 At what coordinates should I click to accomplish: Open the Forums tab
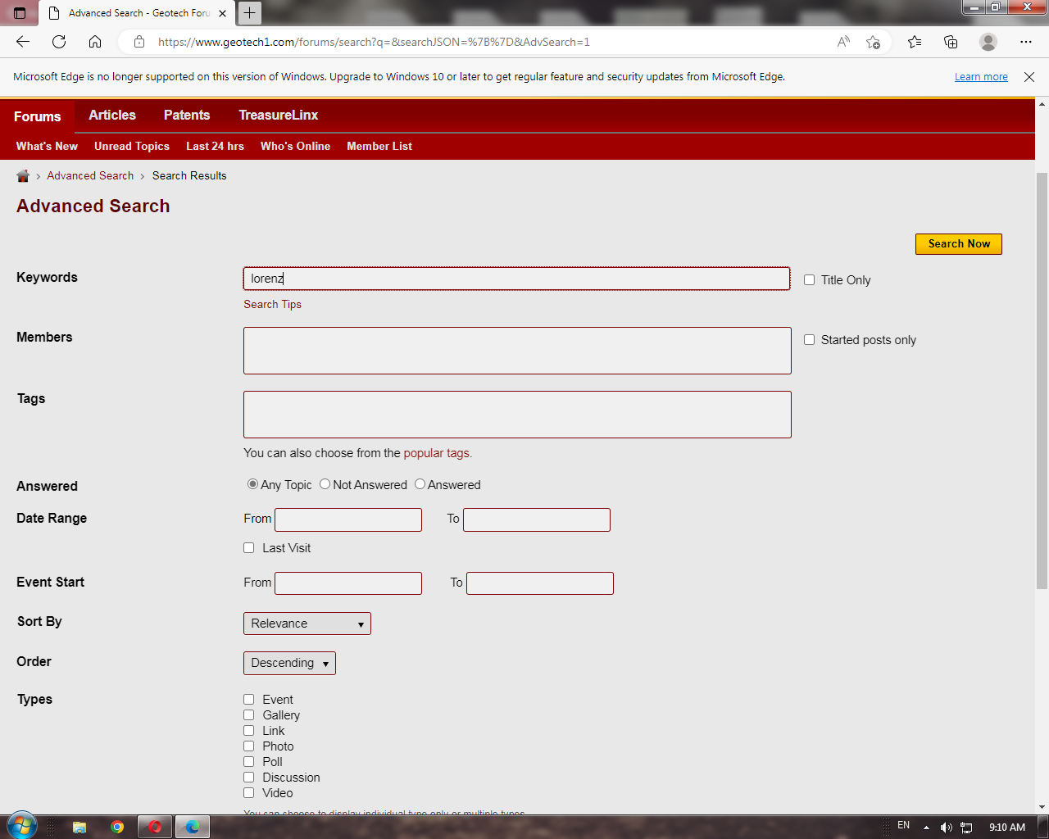pos(38,116)
